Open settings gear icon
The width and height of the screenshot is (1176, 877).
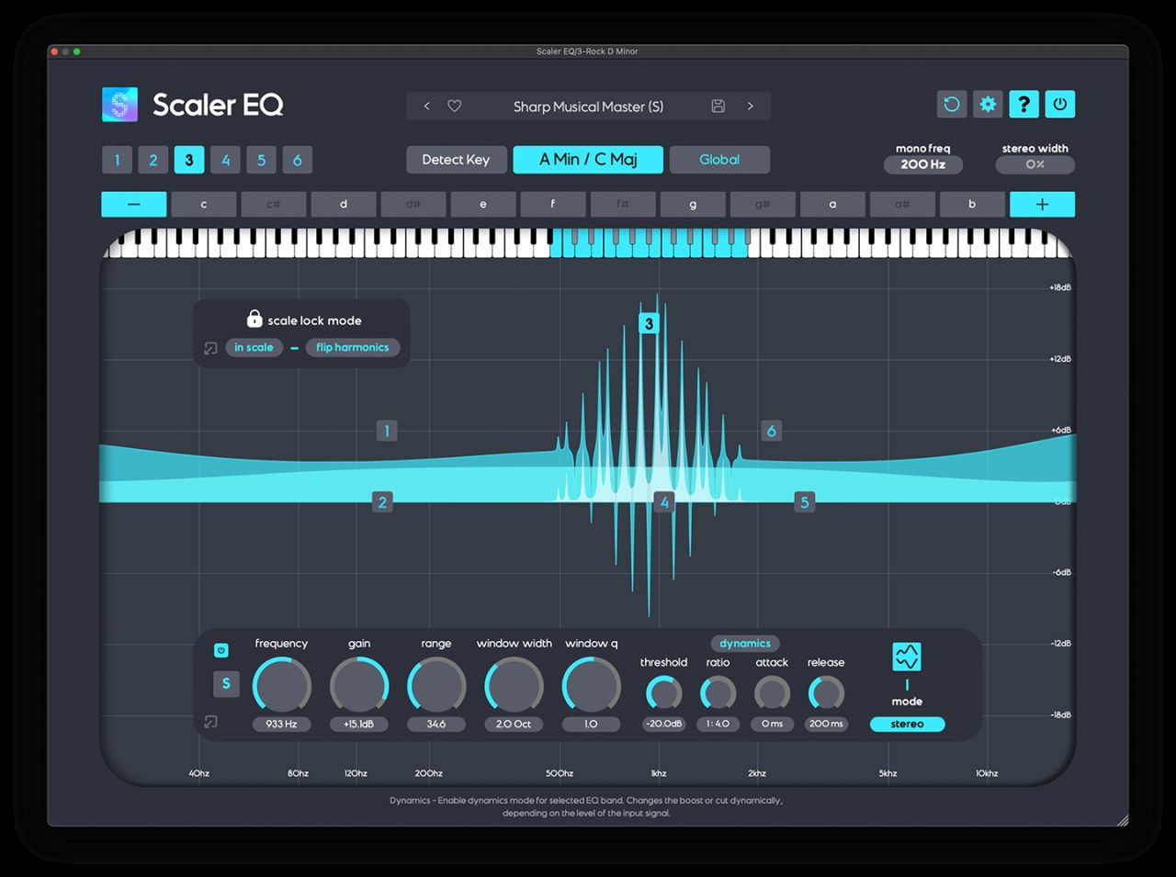988,104
